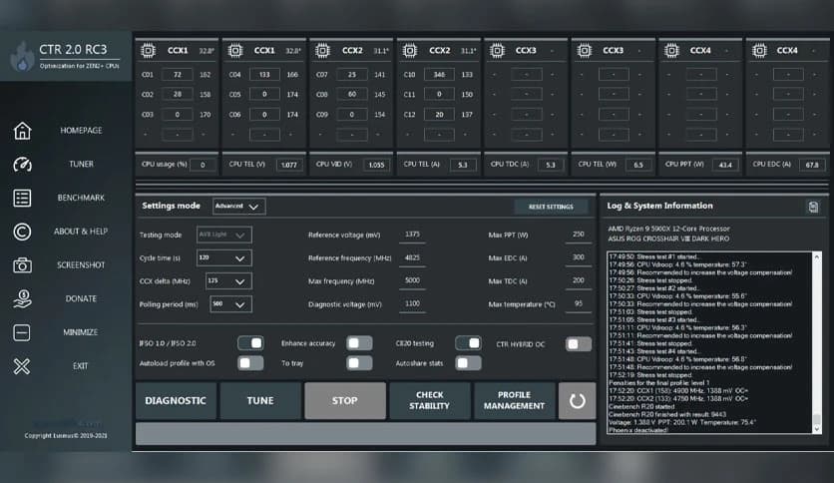Click the DIAGNOSTIC button
This screenshot has height=483, width=834.
pos(176,400)
